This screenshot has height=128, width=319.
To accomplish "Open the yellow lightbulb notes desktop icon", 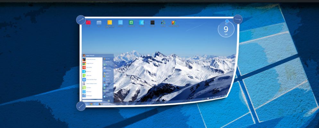I will pyautogui.click(x=110, y=22).
